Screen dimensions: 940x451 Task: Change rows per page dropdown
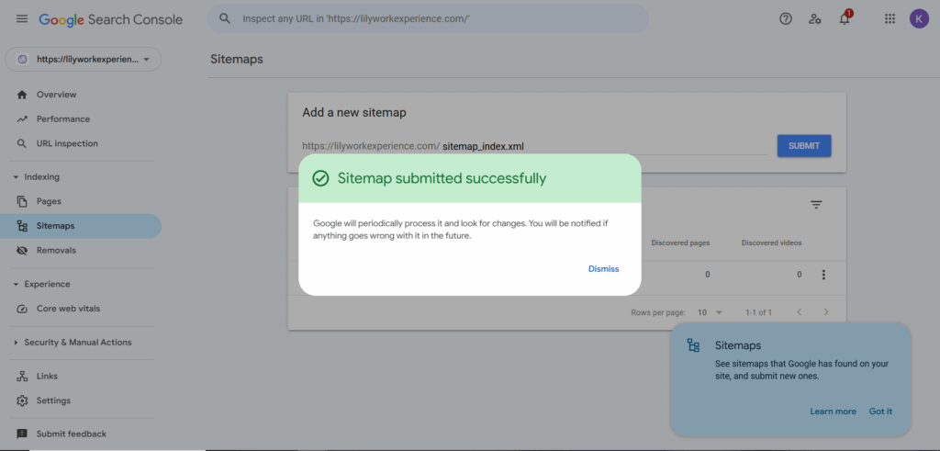(711, 312)
